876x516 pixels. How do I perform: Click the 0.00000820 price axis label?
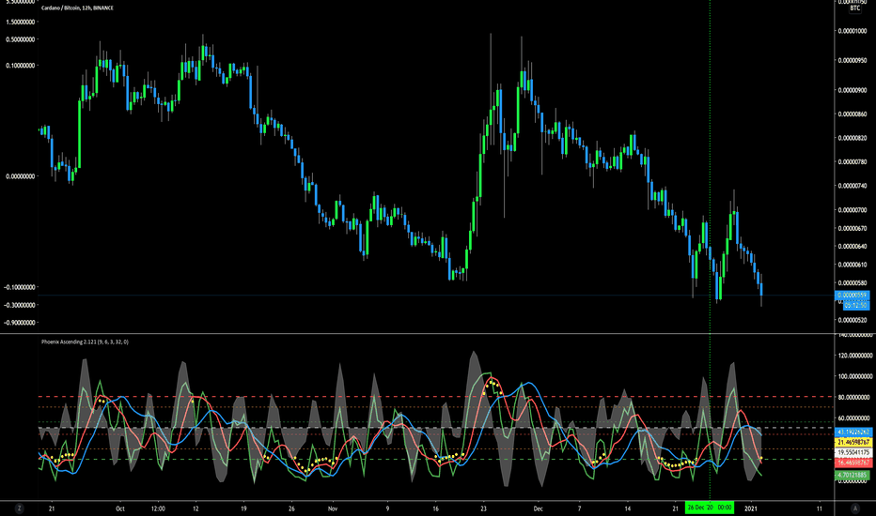point(853,138)
